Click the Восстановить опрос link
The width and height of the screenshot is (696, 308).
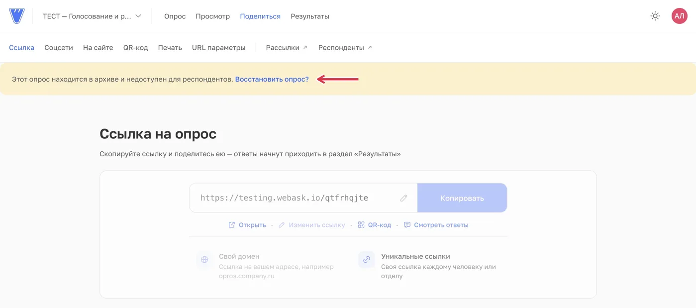pos(272,79)
